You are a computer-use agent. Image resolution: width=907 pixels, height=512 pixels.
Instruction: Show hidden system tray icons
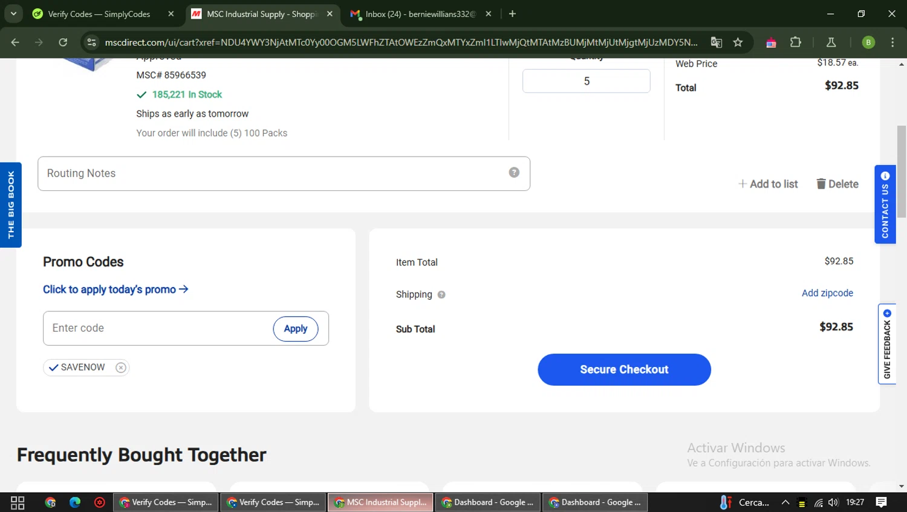pos(785,502)
